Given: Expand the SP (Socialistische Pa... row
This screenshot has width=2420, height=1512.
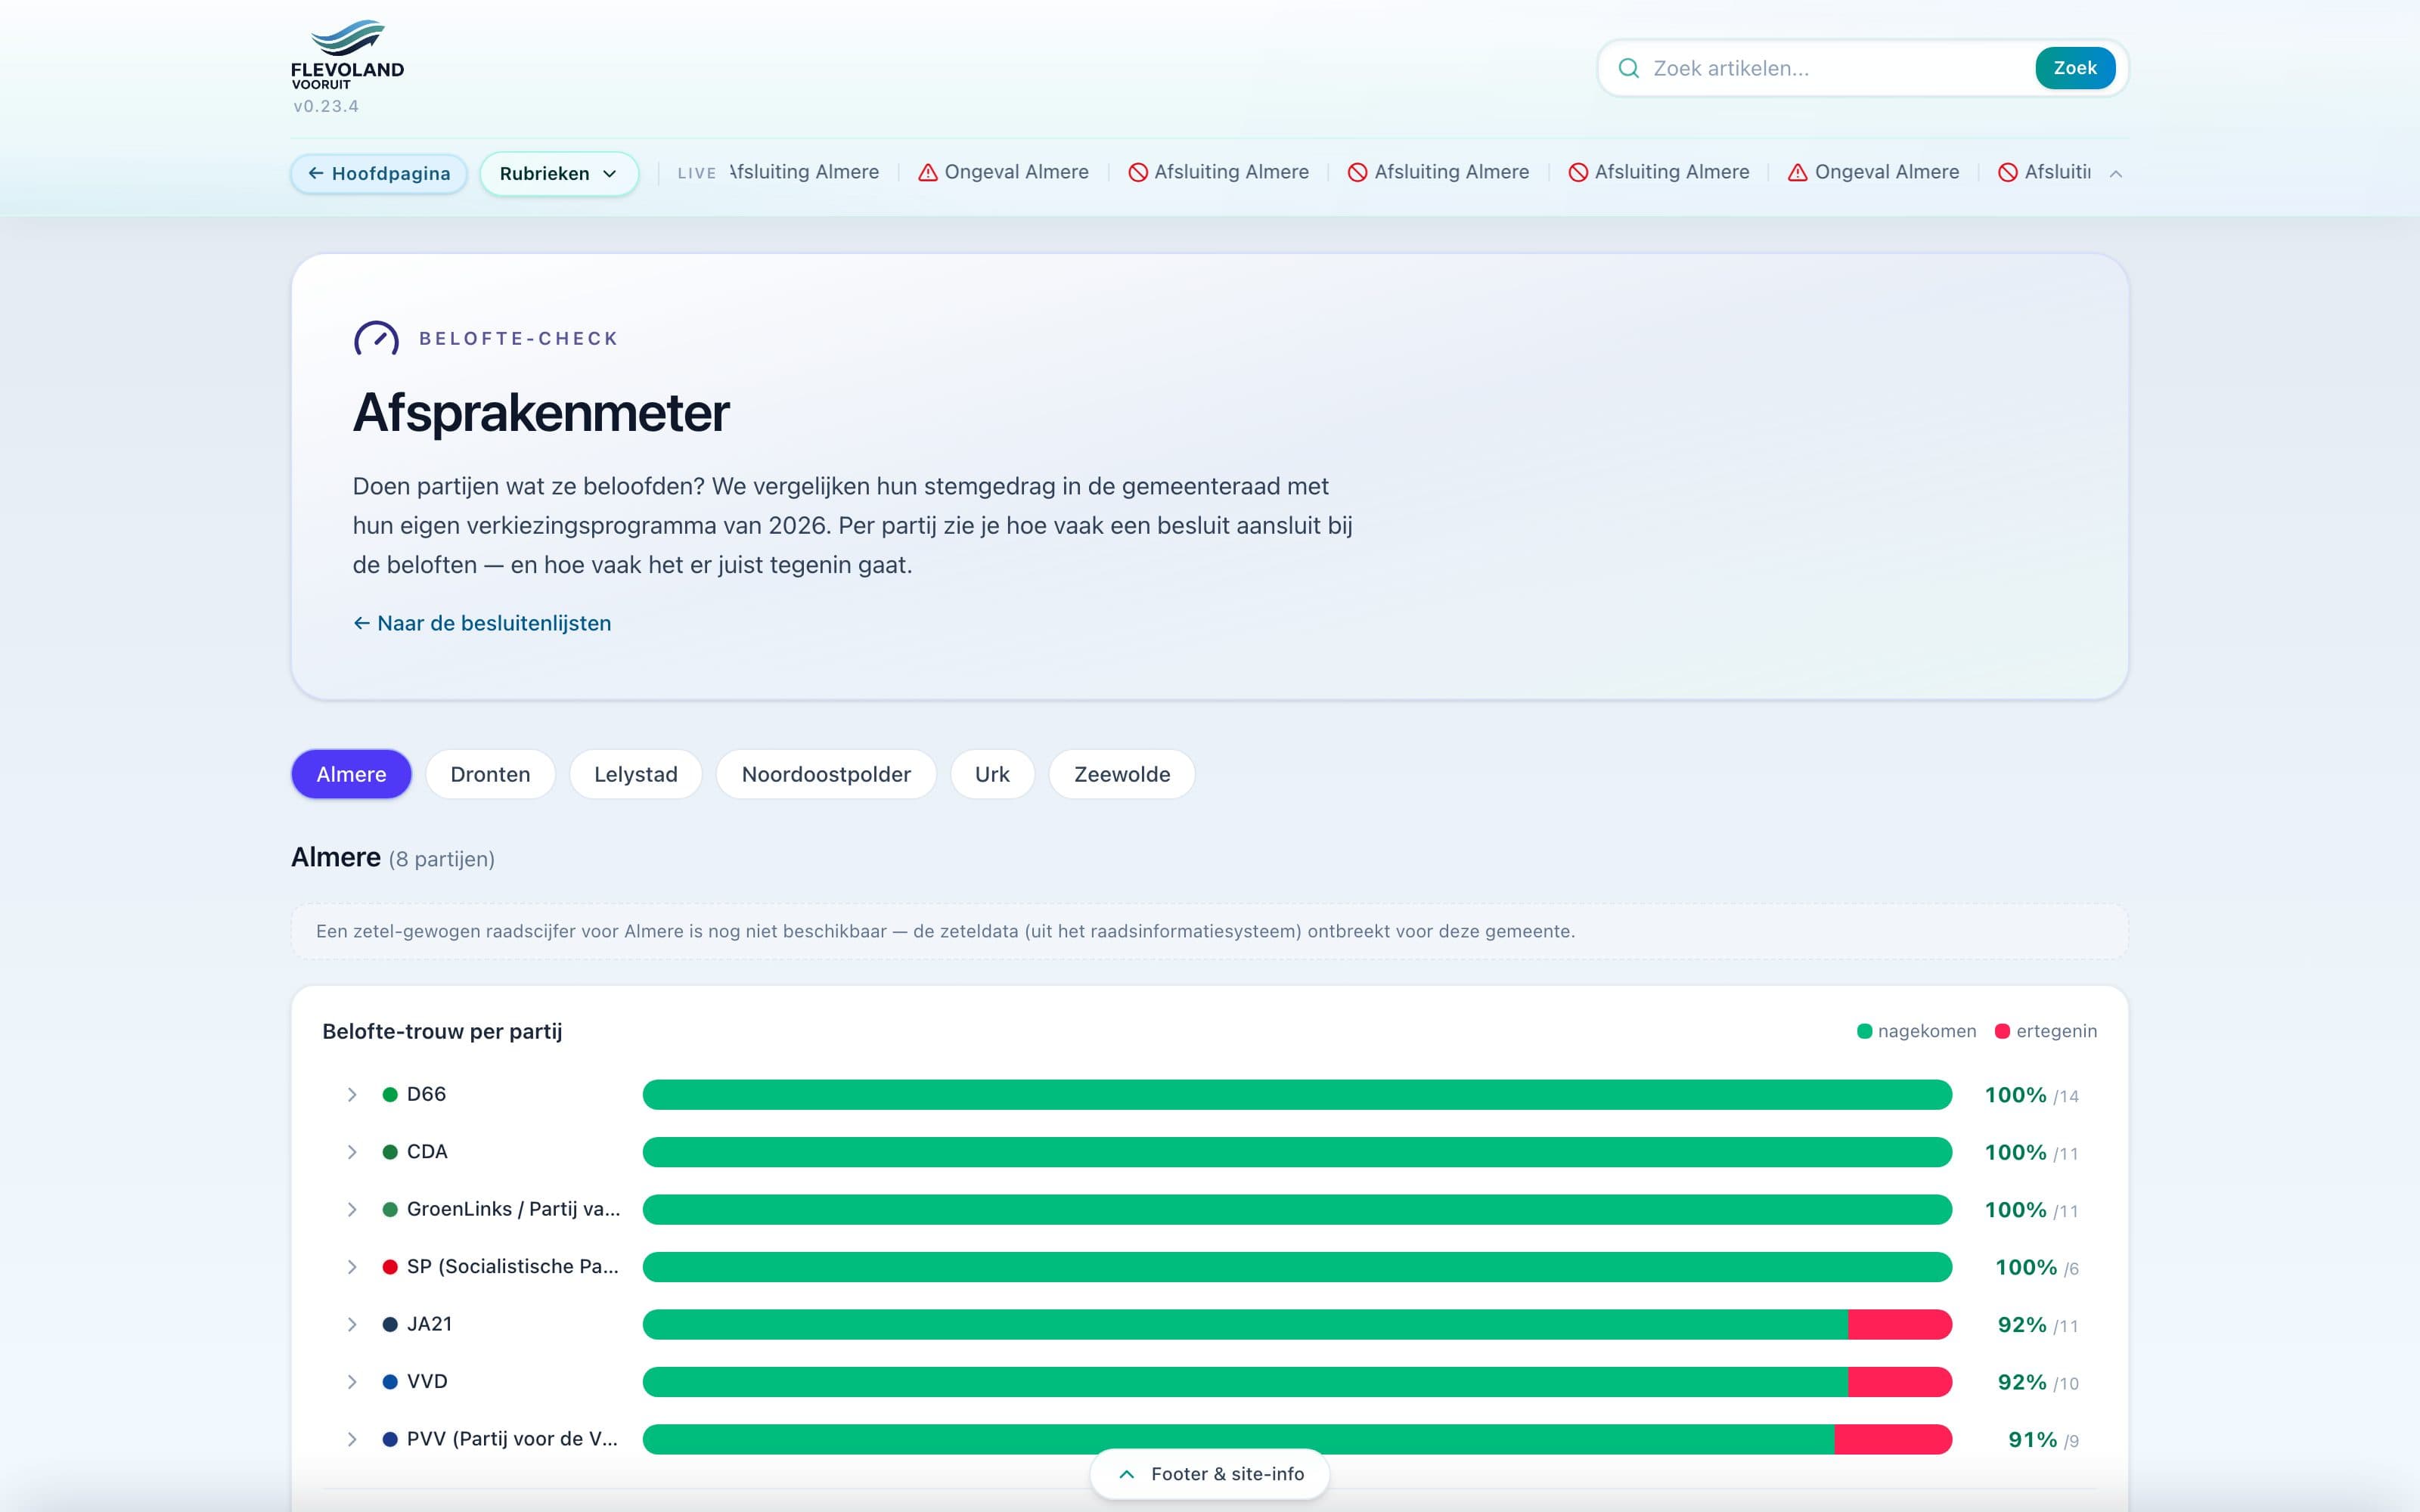Looking at the screenshot, I should pos(352,1267).
